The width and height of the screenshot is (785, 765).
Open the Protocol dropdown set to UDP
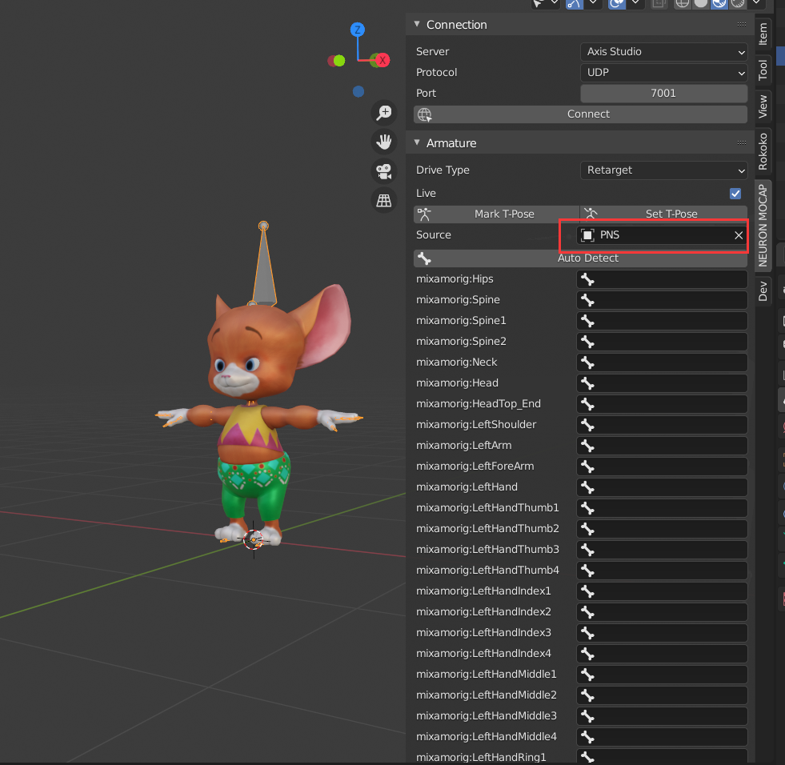(663, 72)
